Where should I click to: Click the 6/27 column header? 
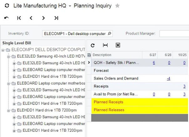tap(153, 55)
